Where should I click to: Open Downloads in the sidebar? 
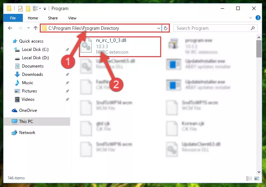(33, 74)
